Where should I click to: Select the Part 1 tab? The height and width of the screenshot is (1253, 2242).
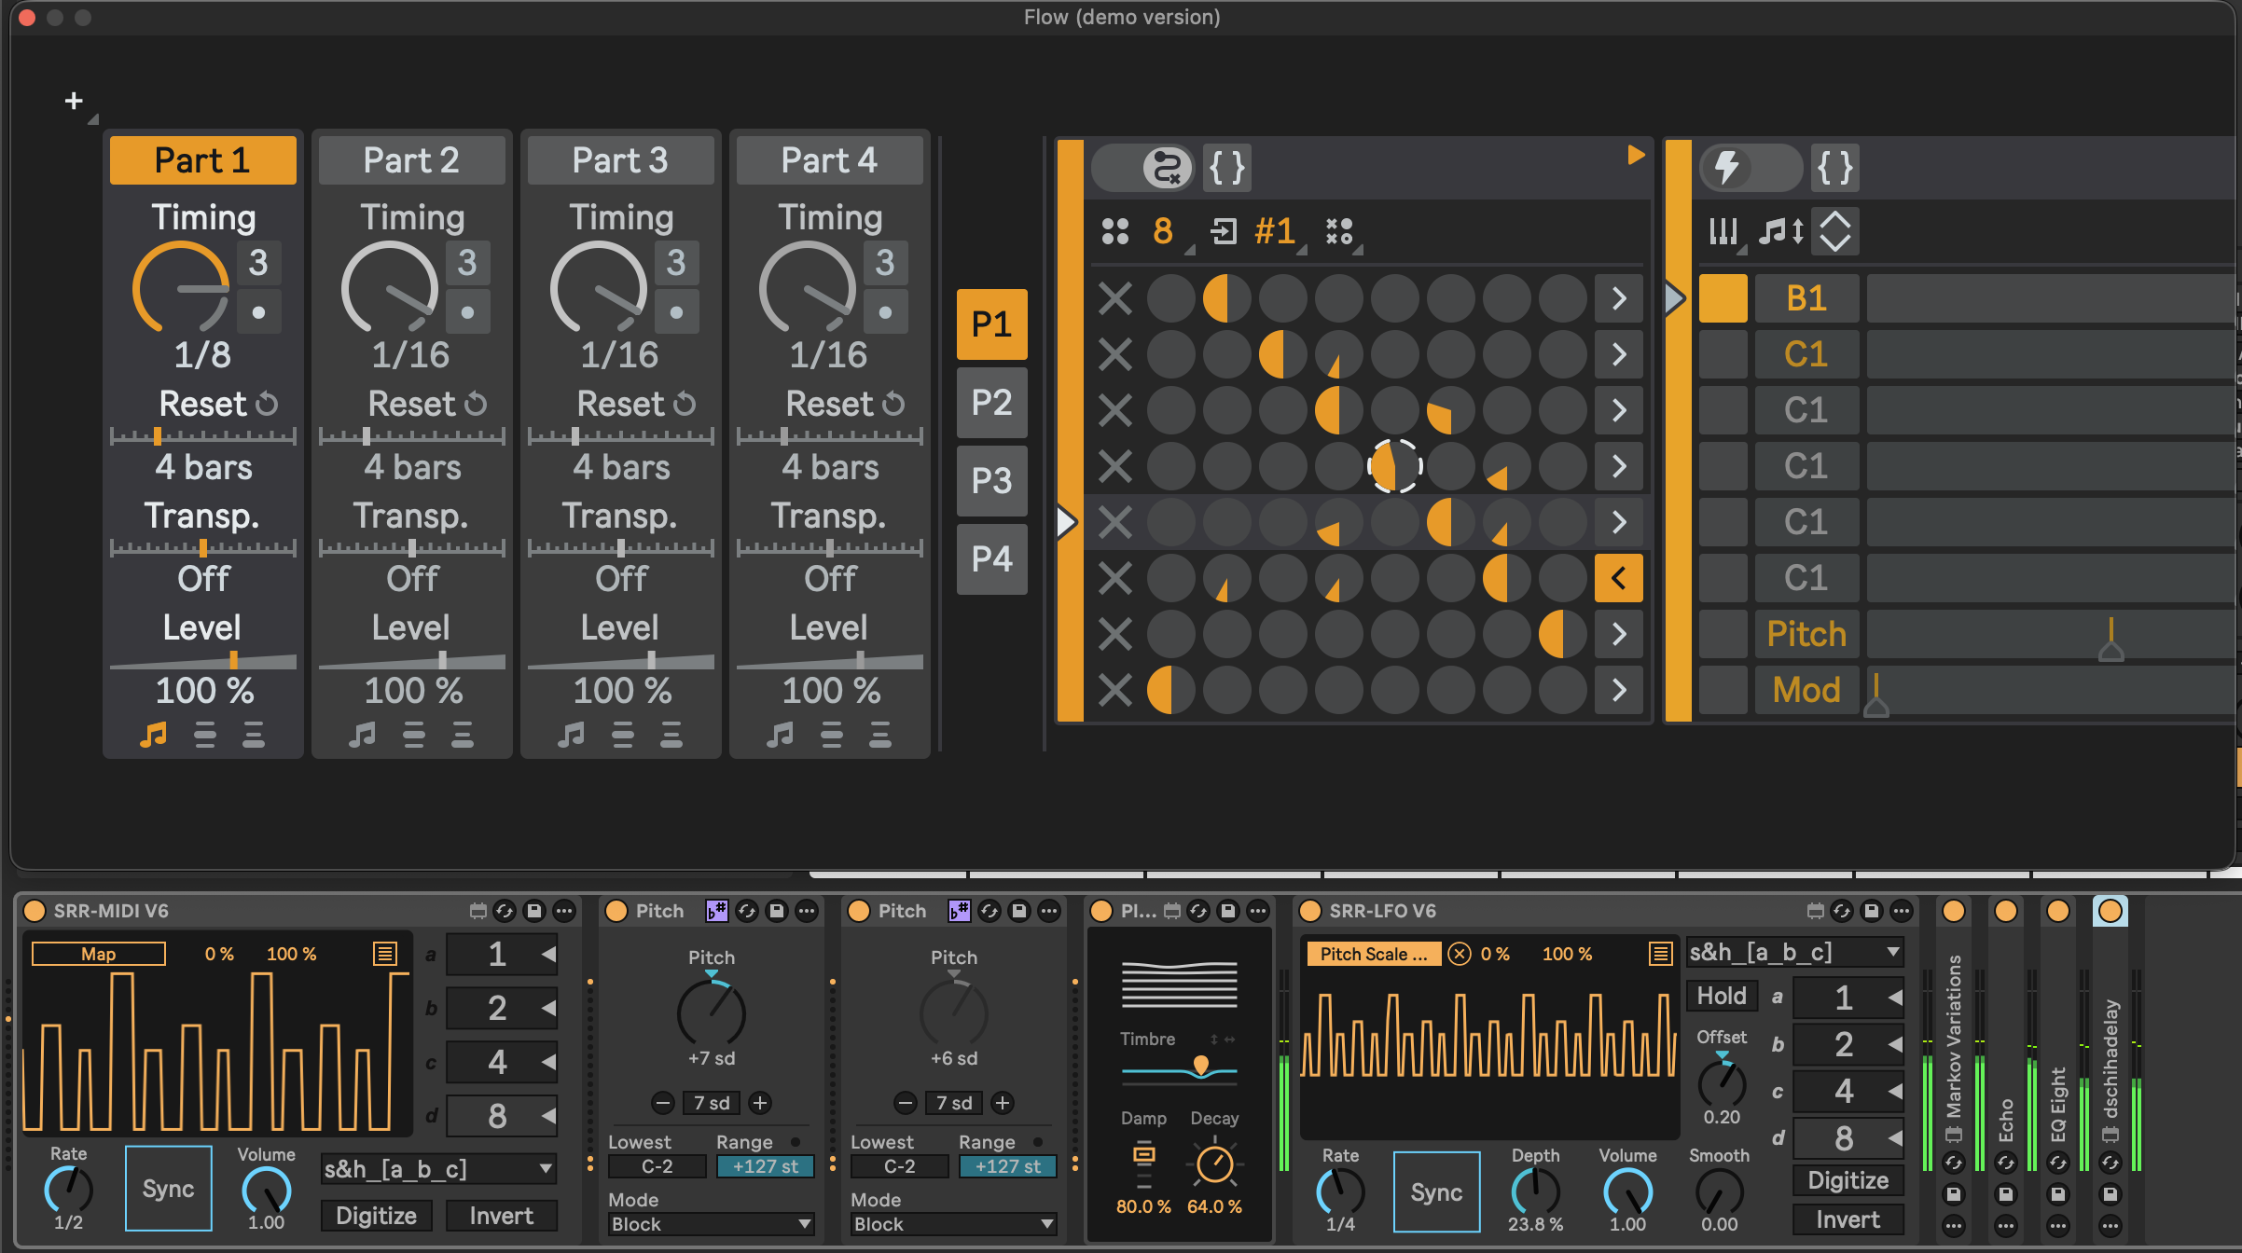click(202, 160)
